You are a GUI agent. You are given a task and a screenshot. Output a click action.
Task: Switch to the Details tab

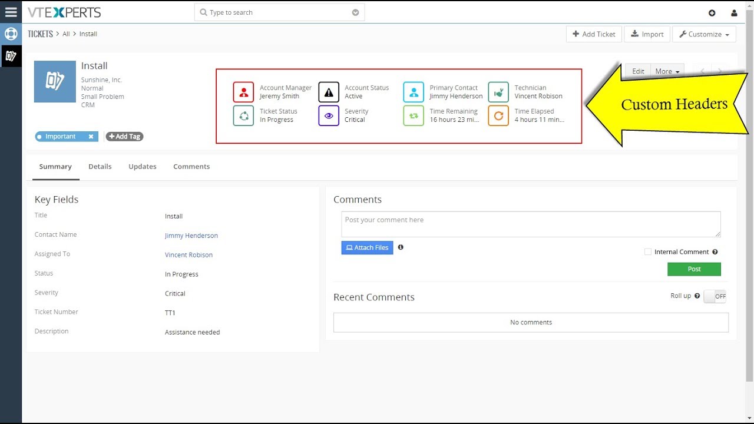point(100,167)
